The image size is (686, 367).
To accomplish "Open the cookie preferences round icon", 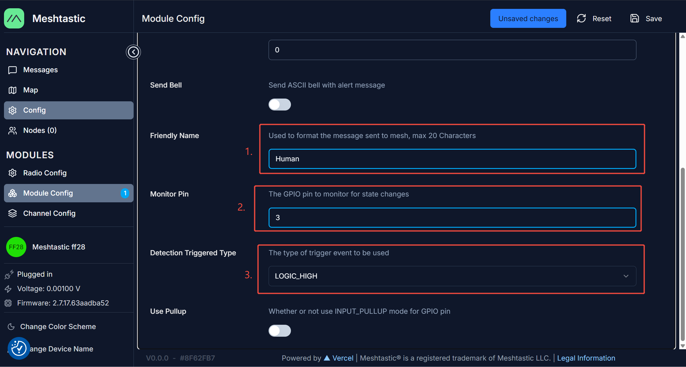I will [19, 348].
